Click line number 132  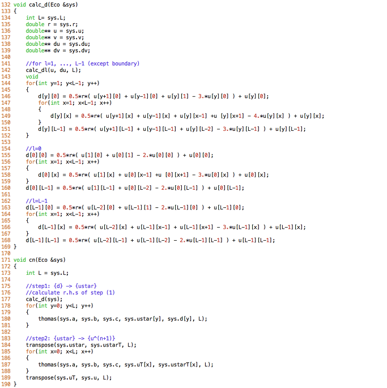pyautogui.click(x=6, y=5)
